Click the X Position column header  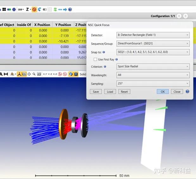point(42,25)
